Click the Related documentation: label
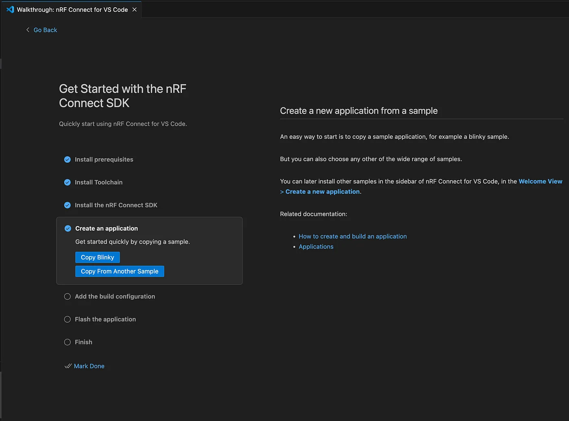 (313, 214)
